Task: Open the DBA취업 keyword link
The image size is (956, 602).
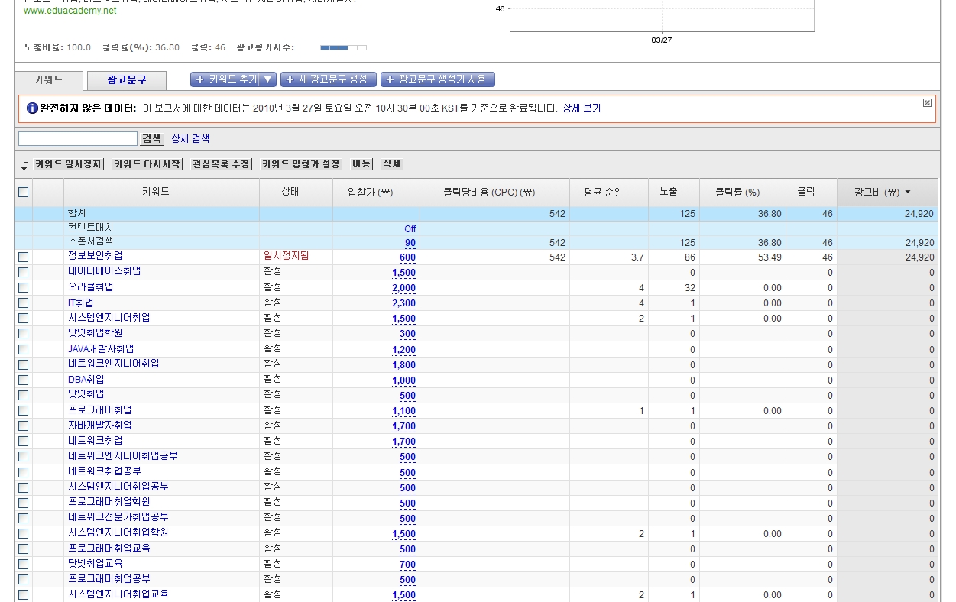Action: [x=86, y=379]
